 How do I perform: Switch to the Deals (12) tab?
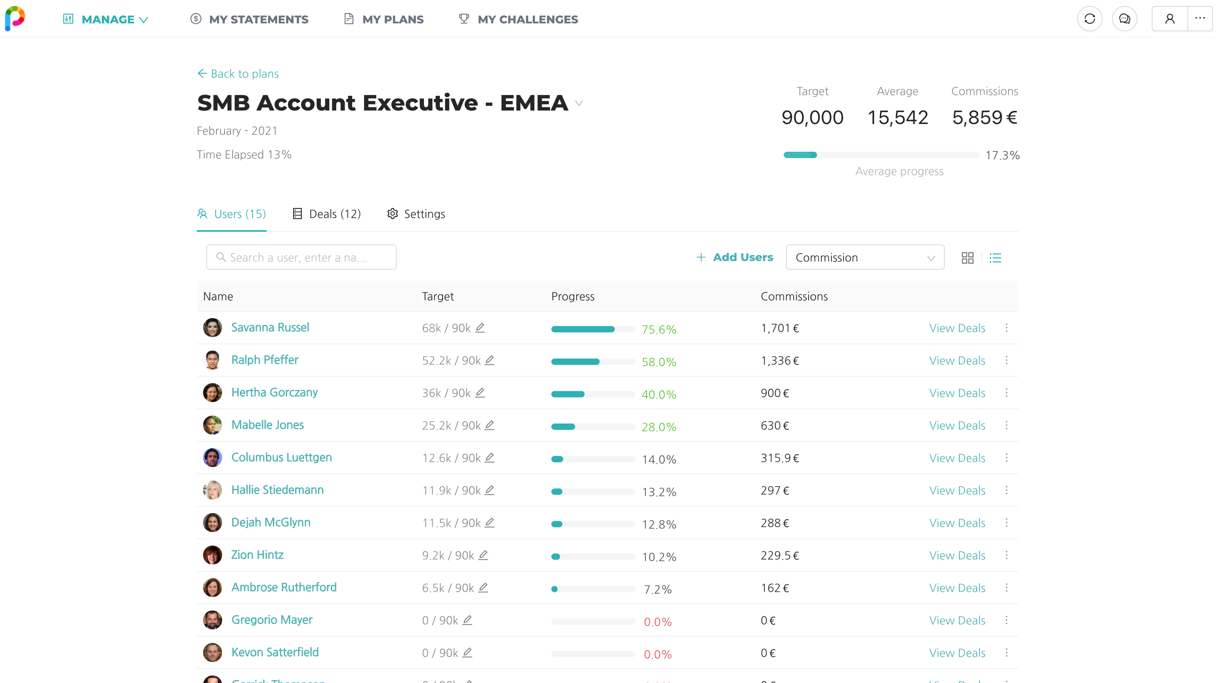(x=327, y=215)
